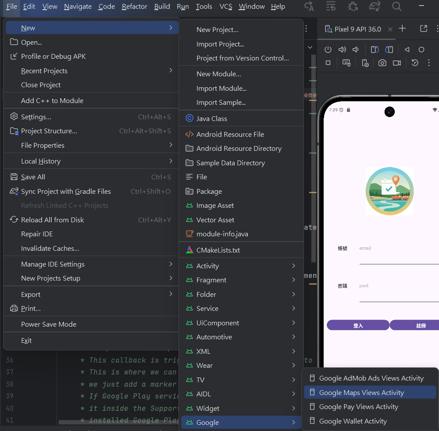Close the Pixel 9 API 36.0 tab
This screenshot has height=431, width=439.
(390, 29)
